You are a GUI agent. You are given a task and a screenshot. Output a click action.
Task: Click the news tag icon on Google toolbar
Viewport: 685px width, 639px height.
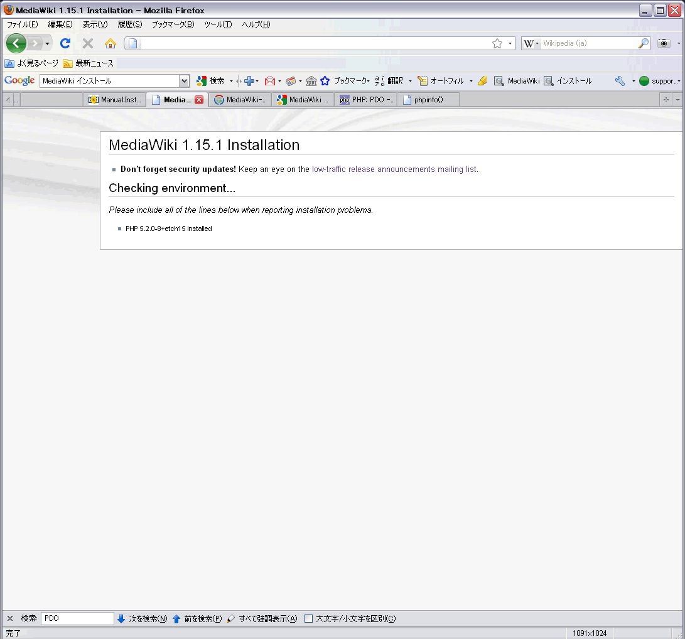(291, 81)
